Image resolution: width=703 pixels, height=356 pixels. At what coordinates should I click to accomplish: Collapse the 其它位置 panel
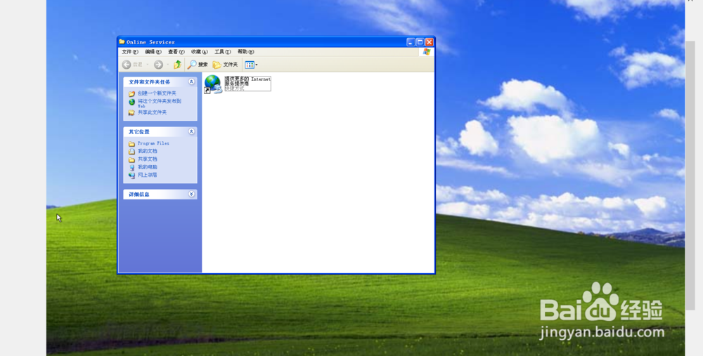coord(191,131)
